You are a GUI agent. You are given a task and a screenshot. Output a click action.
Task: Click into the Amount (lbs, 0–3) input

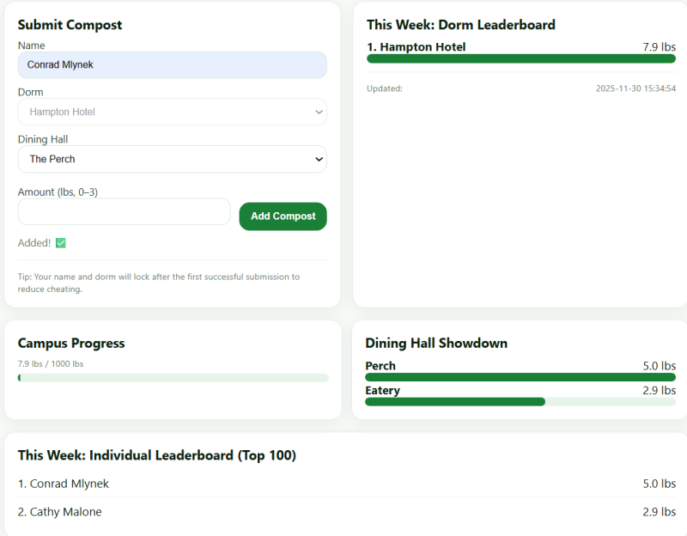point(124,212)
